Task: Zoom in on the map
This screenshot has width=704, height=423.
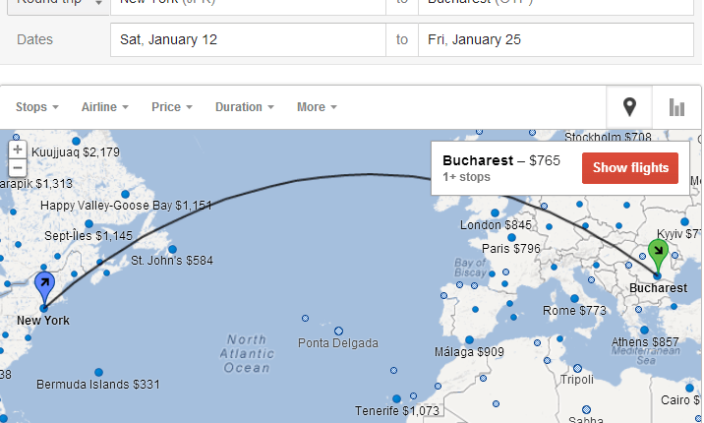Action: click(x=18, y=151)
